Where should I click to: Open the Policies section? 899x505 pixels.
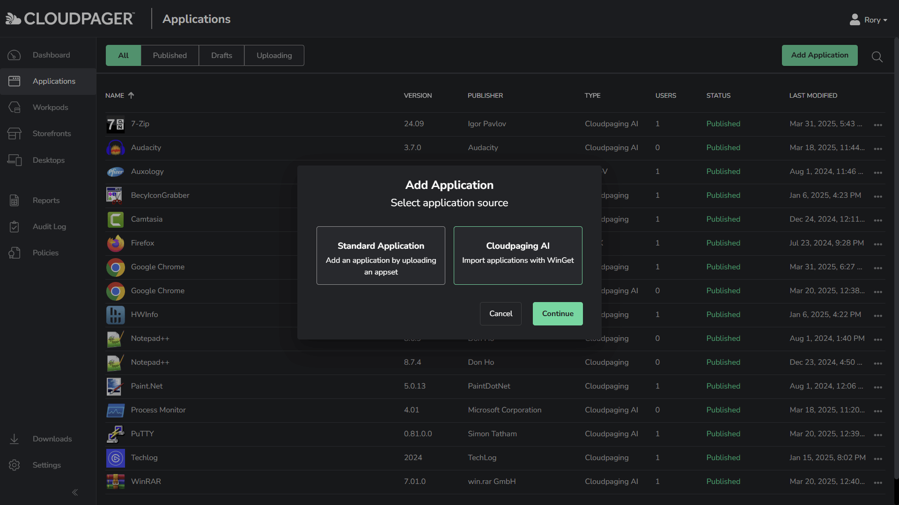45,252
